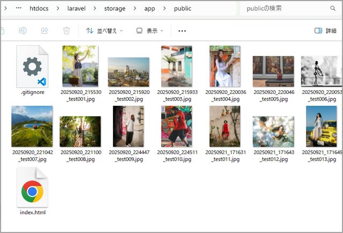Open the see more ellipsis toolbar menu
This screenshot has width=343, height=233.
pos(182,31)
